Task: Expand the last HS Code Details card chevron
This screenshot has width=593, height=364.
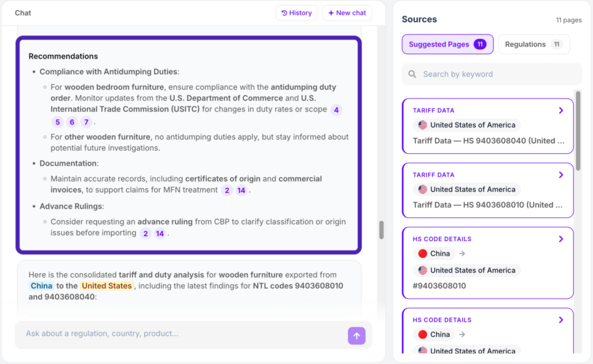Action: click(561, 320)
